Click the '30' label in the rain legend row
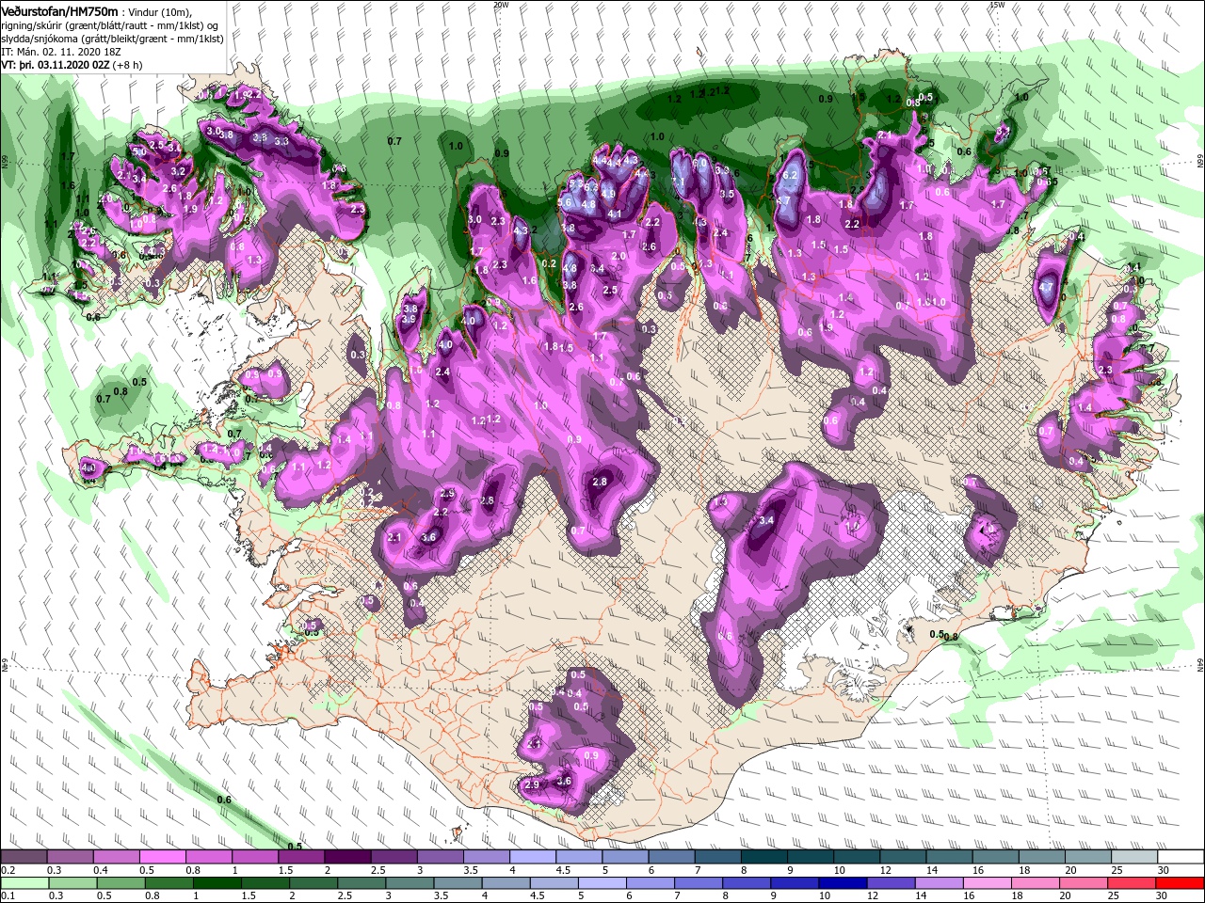Screen dimensions: 1205x903 coord(1164,896)
